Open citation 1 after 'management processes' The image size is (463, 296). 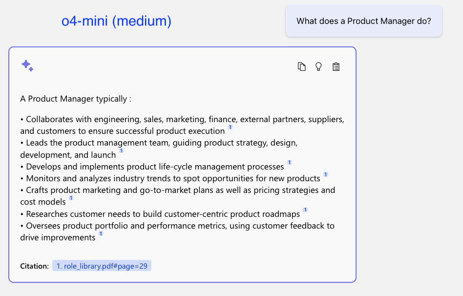click(x=289, y=163)
